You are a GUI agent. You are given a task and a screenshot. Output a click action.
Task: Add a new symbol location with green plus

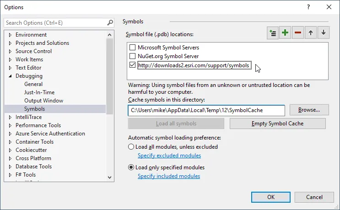[285, 33]
